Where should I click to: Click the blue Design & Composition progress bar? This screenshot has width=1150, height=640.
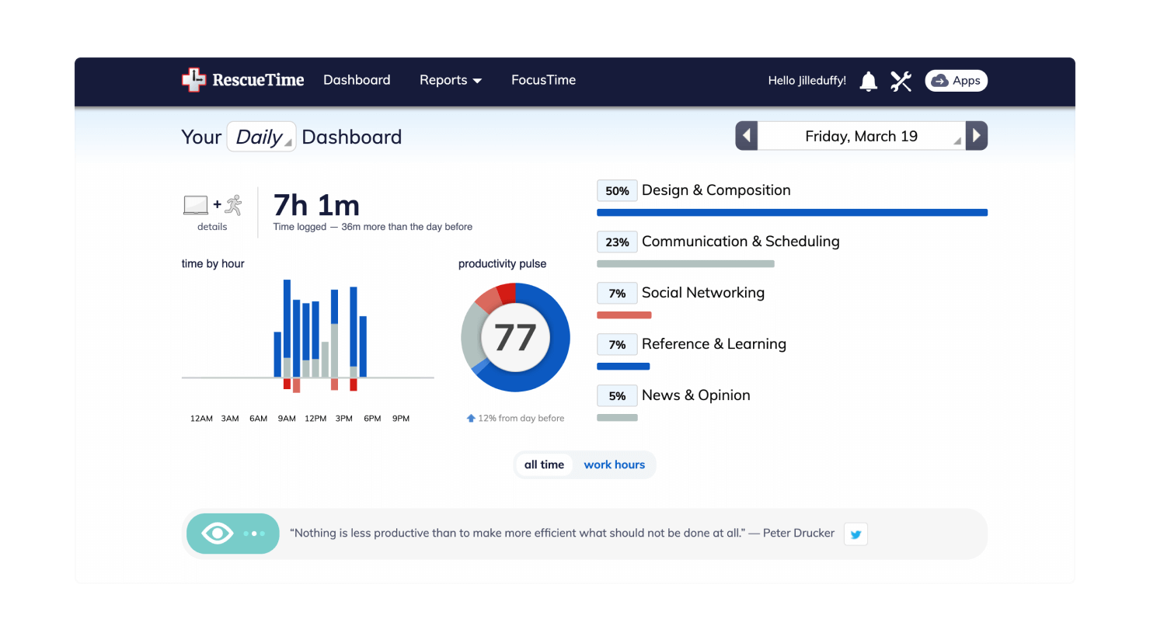point(792,213)
